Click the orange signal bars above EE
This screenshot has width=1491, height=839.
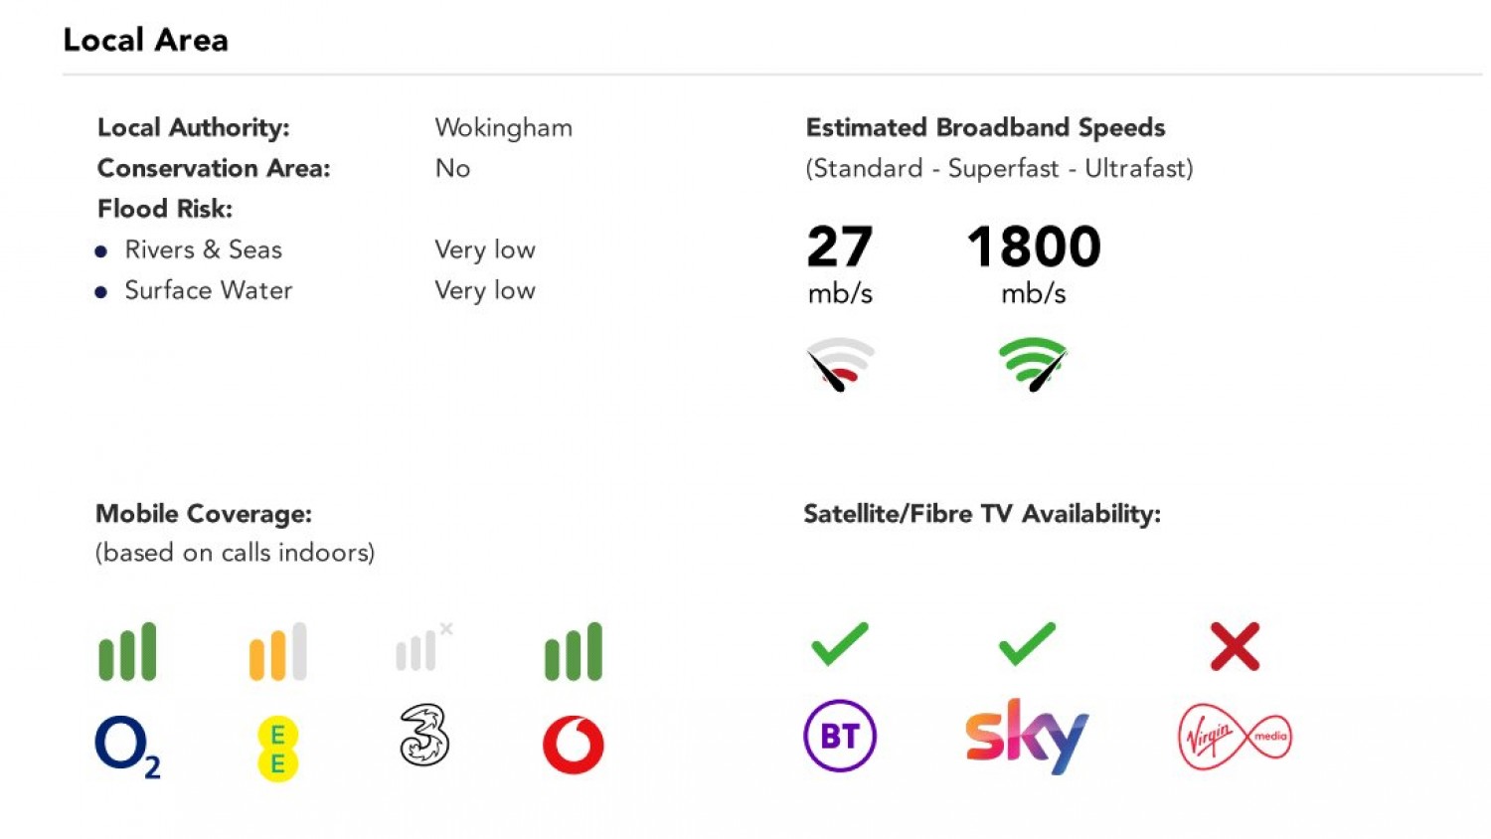(278, 652)
